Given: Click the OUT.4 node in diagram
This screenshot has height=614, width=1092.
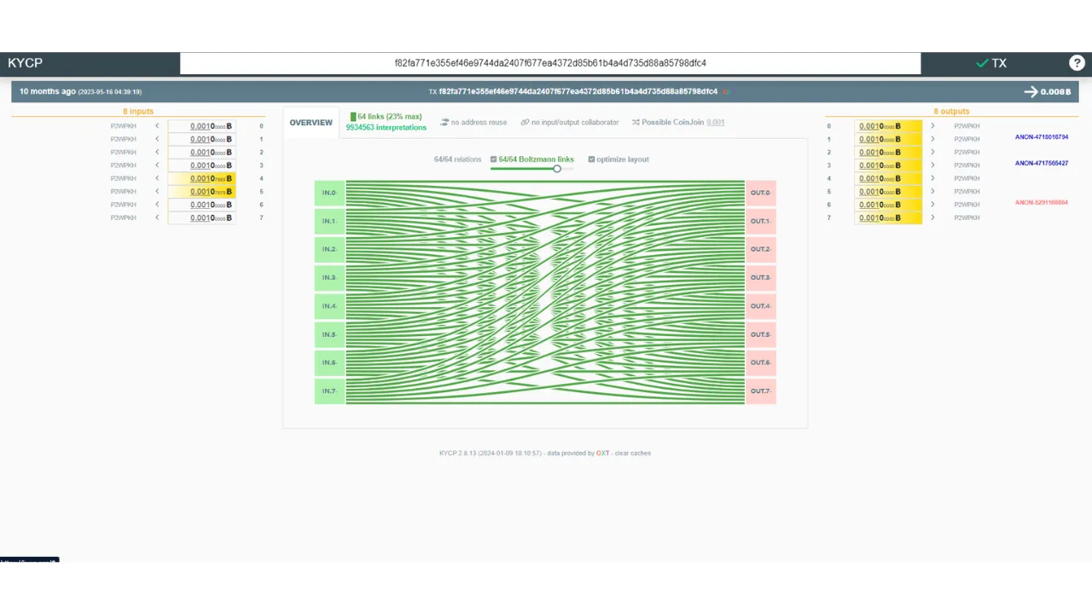Looking at the screenshot, I should [x=761, y=306].
